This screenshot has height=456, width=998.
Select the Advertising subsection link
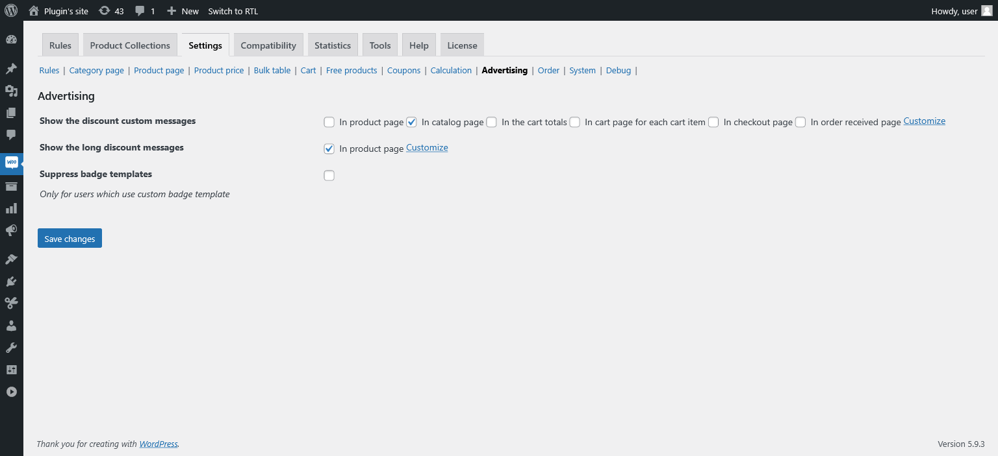point(505,70)
